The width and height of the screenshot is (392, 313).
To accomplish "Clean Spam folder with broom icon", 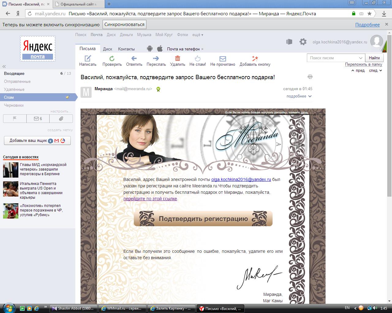I will click(68, 97).
